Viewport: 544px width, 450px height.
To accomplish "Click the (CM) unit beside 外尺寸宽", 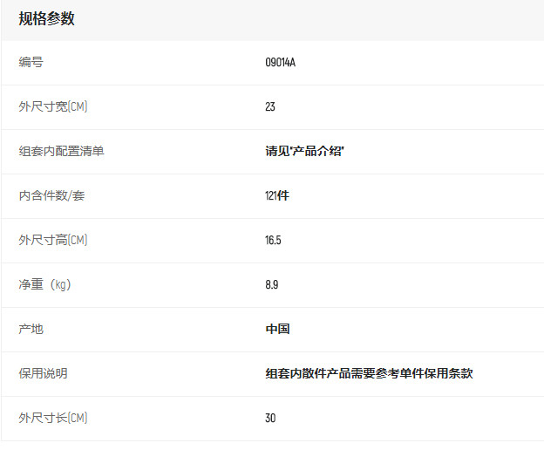I will point(78,107).
